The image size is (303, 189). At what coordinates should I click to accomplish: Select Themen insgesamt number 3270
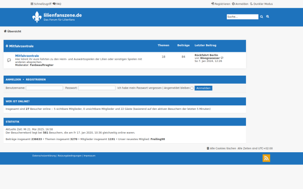click(x=74, y=139)
